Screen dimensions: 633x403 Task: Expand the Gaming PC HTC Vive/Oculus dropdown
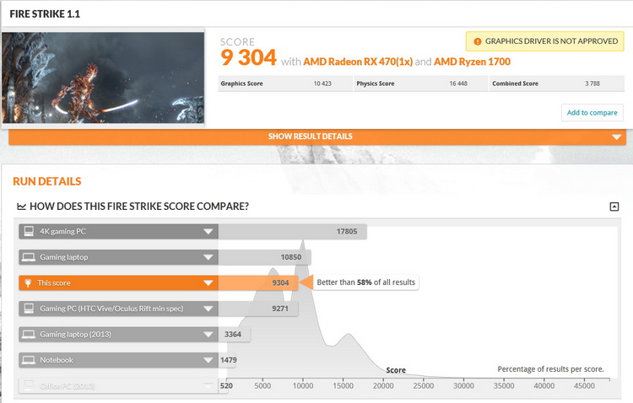point(208,309)
